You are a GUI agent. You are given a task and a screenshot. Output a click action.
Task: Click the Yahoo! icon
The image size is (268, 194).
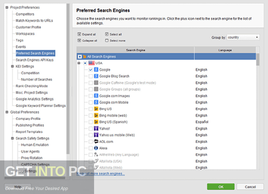(x=96, y=128)
